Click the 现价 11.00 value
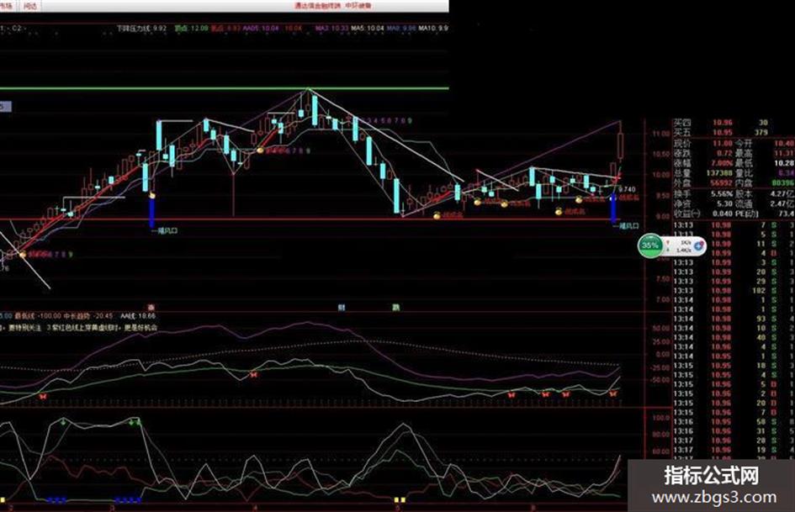 click(722, 144)
